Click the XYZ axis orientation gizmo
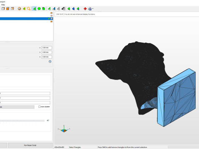199x149 pixels. click(64, 129)
